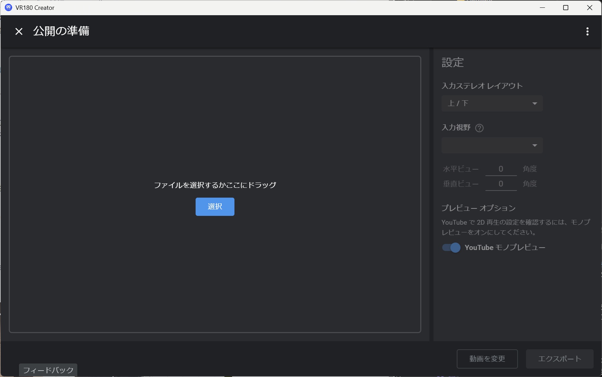This screenshot has width=602, height=377.
Task: Click the 公開の準備 page title
Action: [61, 31]
